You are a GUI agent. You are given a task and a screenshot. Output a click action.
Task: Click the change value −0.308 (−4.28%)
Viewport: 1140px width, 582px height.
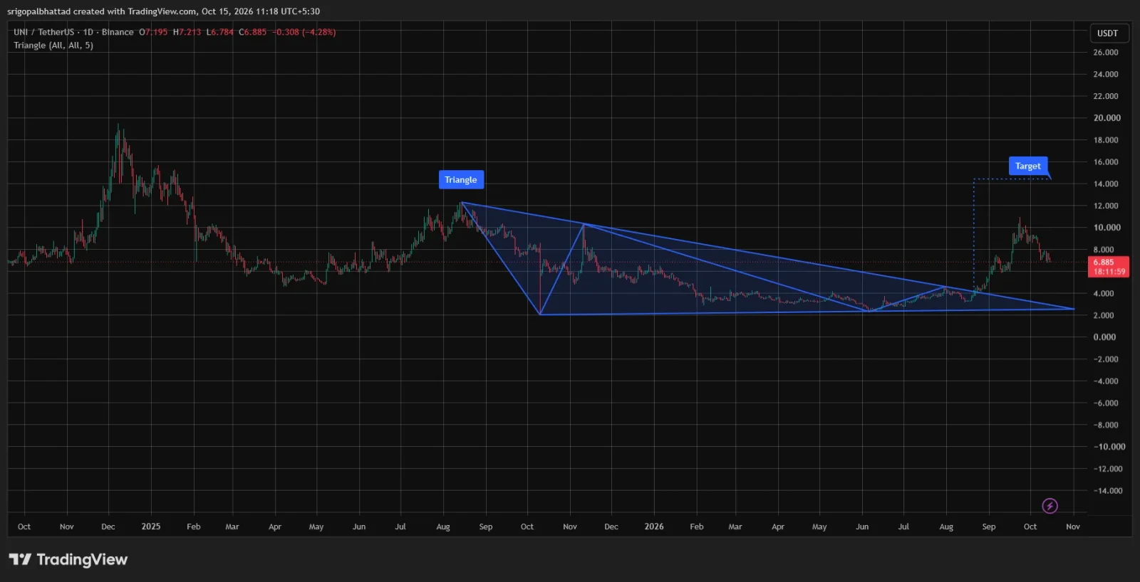304,32
